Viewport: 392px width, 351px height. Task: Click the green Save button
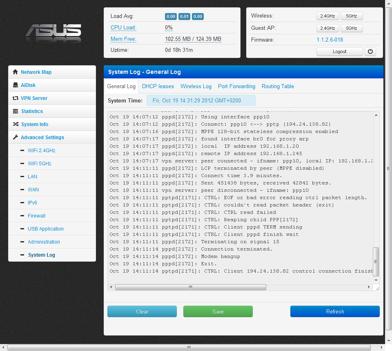coord(218,311)
